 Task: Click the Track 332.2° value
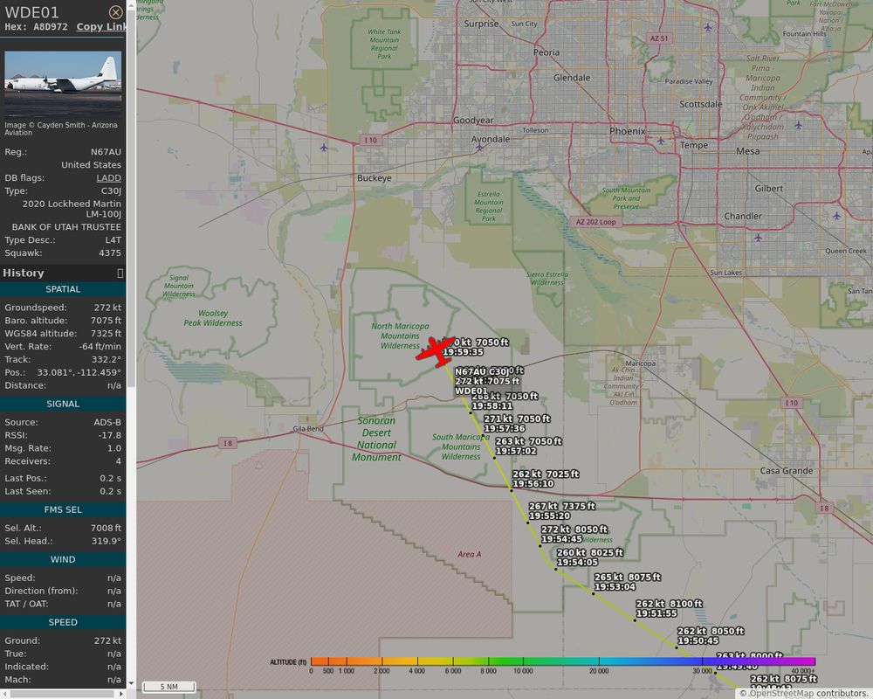click(106, 359)
